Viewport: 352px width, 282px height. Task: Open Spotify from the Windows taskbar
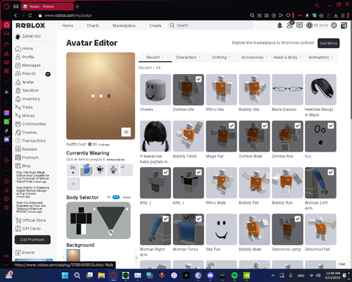(234, 275)
